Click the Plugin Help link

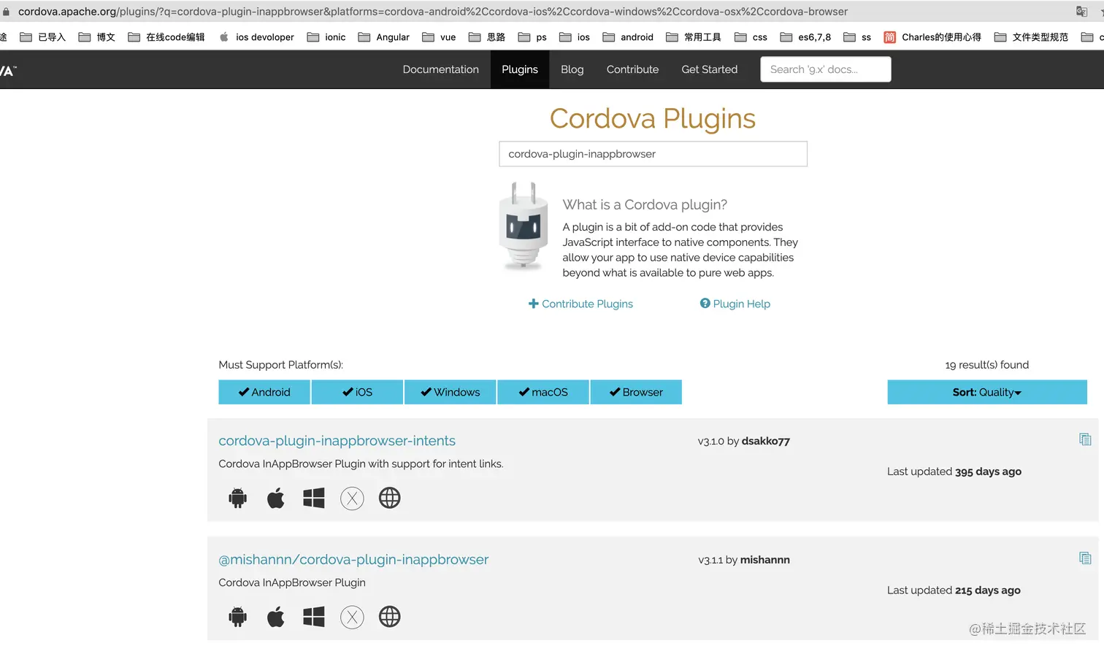(x=735, y=304)
